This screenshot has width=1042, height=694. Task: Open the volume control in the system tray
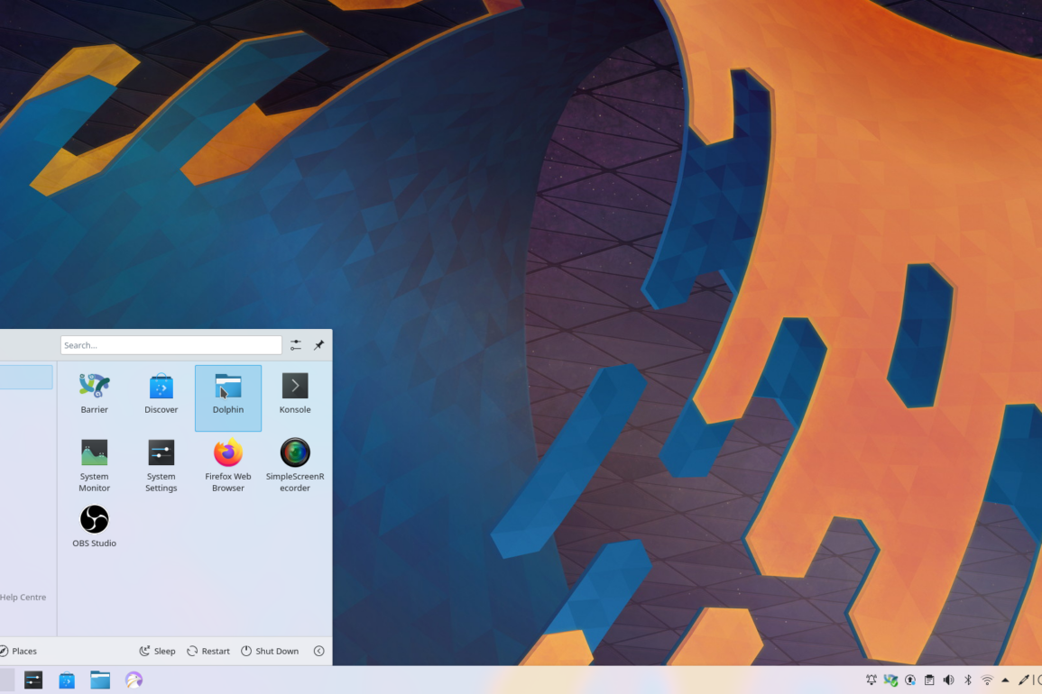tap(948, 680)
